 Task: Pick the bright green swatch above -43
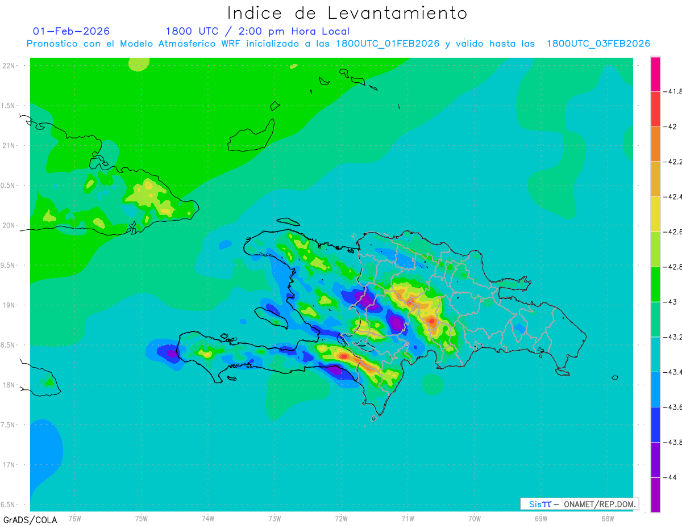click(655, 284)
